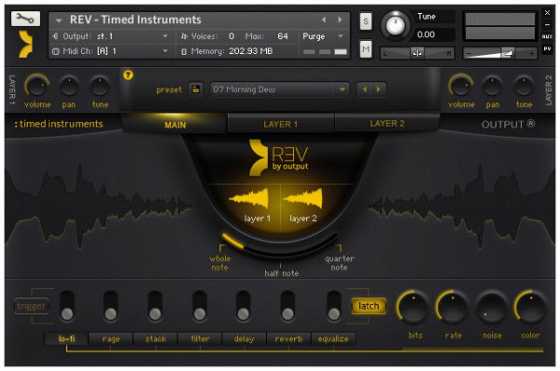560x371 pixels.
Task: Click the Layer 1 tune knob
Action: (100, 86)
